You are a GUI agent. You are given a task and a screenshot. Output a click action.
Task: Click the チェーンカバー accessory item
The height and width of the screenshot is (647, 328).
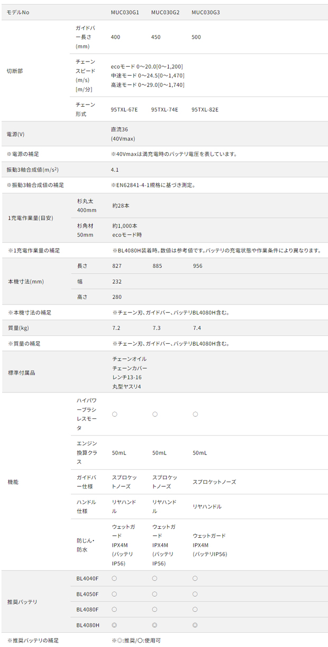(130, 368)
